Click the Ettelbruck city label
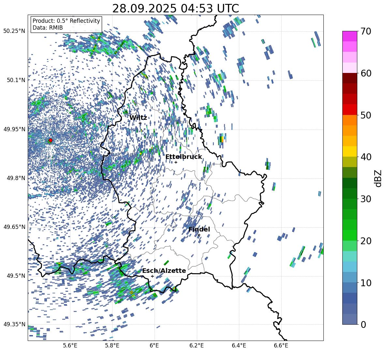 (184, 157)
